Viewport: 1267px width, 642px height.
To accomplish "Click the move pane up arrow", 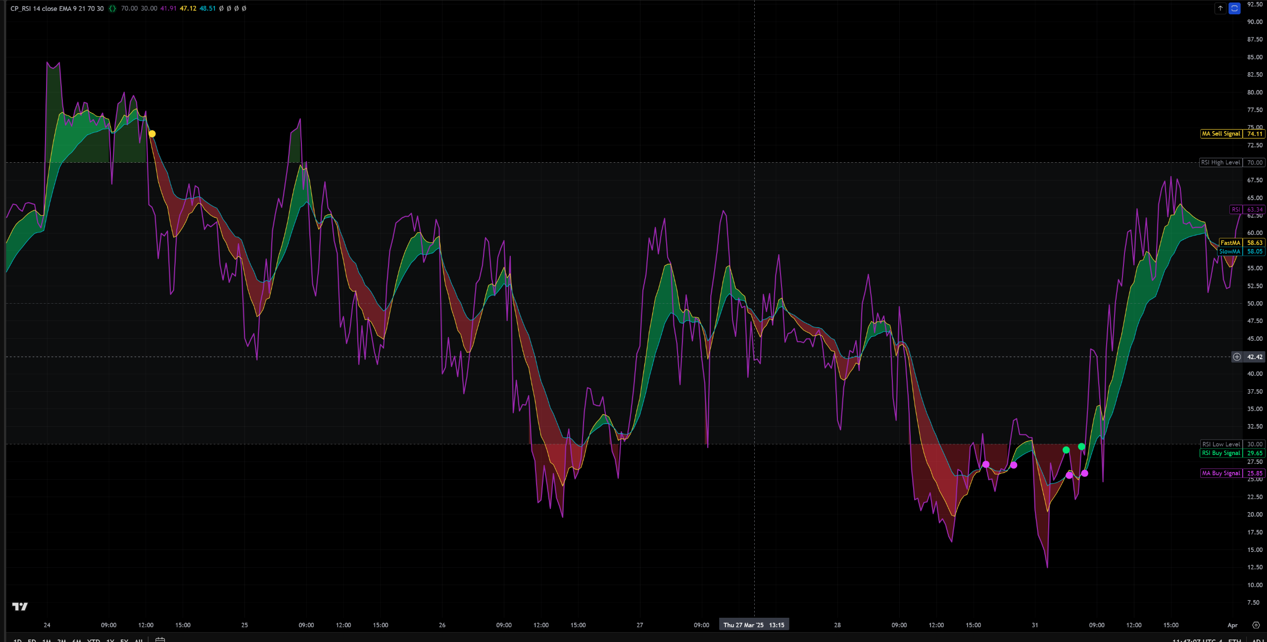I will 1220,8.
